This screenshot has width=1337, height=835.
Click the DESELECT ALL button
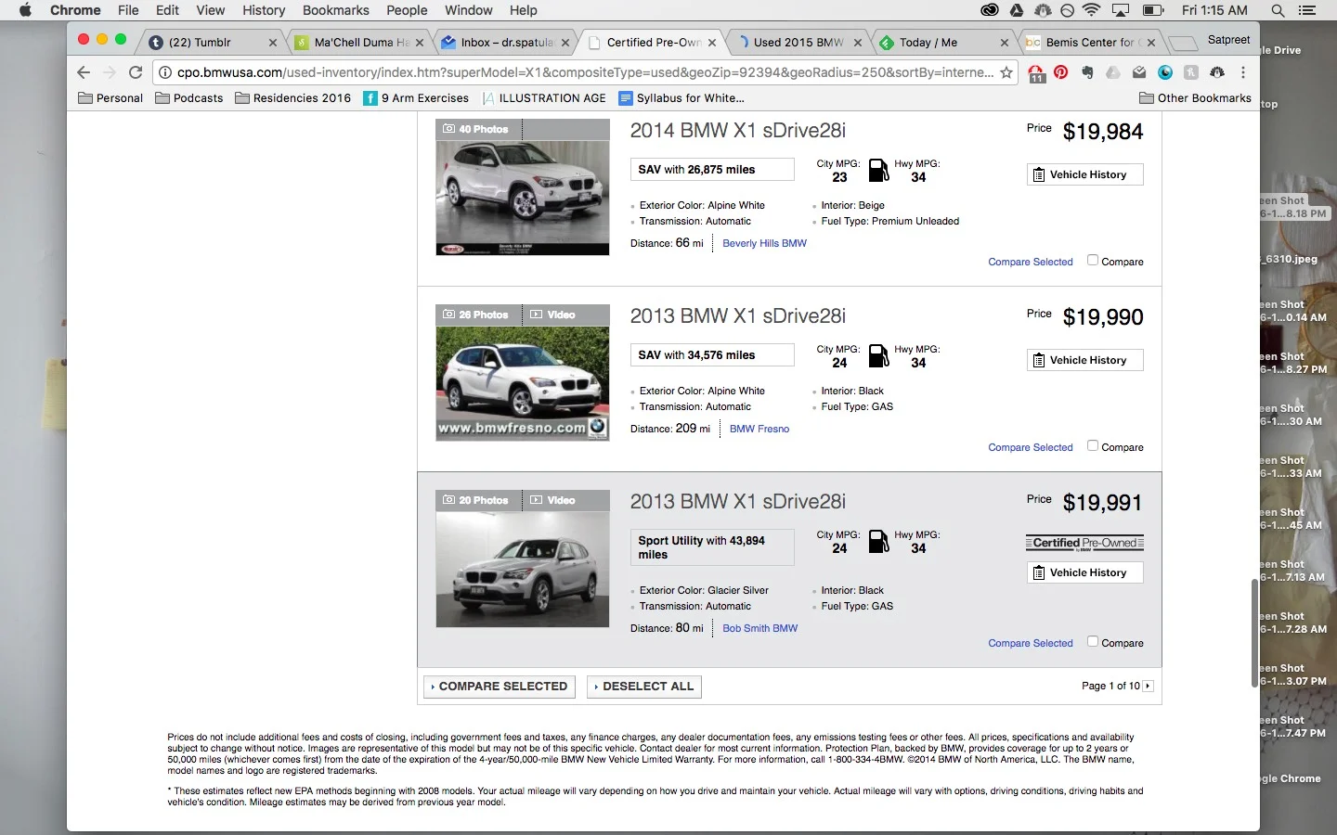tap(644, 686)
